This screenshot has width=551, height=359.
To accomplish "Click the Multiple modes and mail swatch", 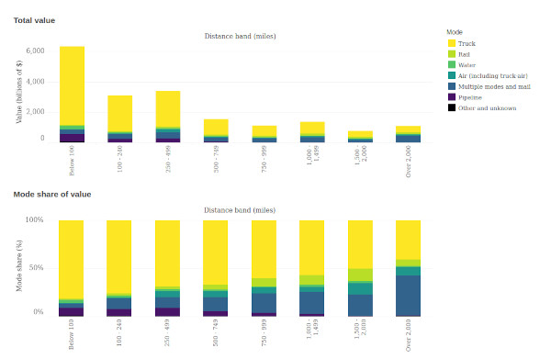I will (452, 86).
